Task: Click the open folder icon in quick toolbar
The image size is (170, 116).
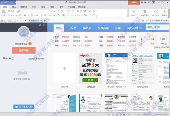Action: 2,20
